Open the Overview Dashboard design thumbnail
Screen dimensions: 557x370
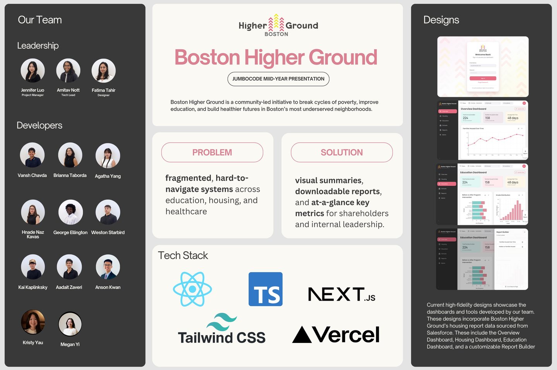pos(482,130)
